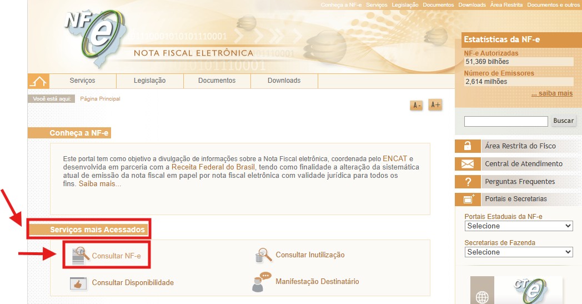Click the Estatísticas da NF-e heading
Image resolution: width=582 pixels, height=304 pixels.
pos(502,39)
